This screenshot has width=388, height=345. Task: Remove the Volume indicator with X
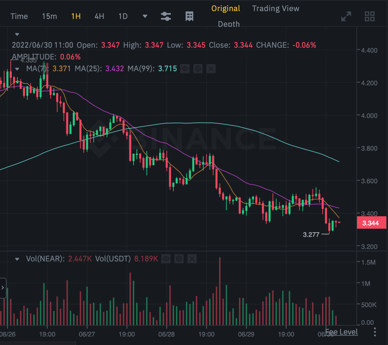(x=192, y=259)
